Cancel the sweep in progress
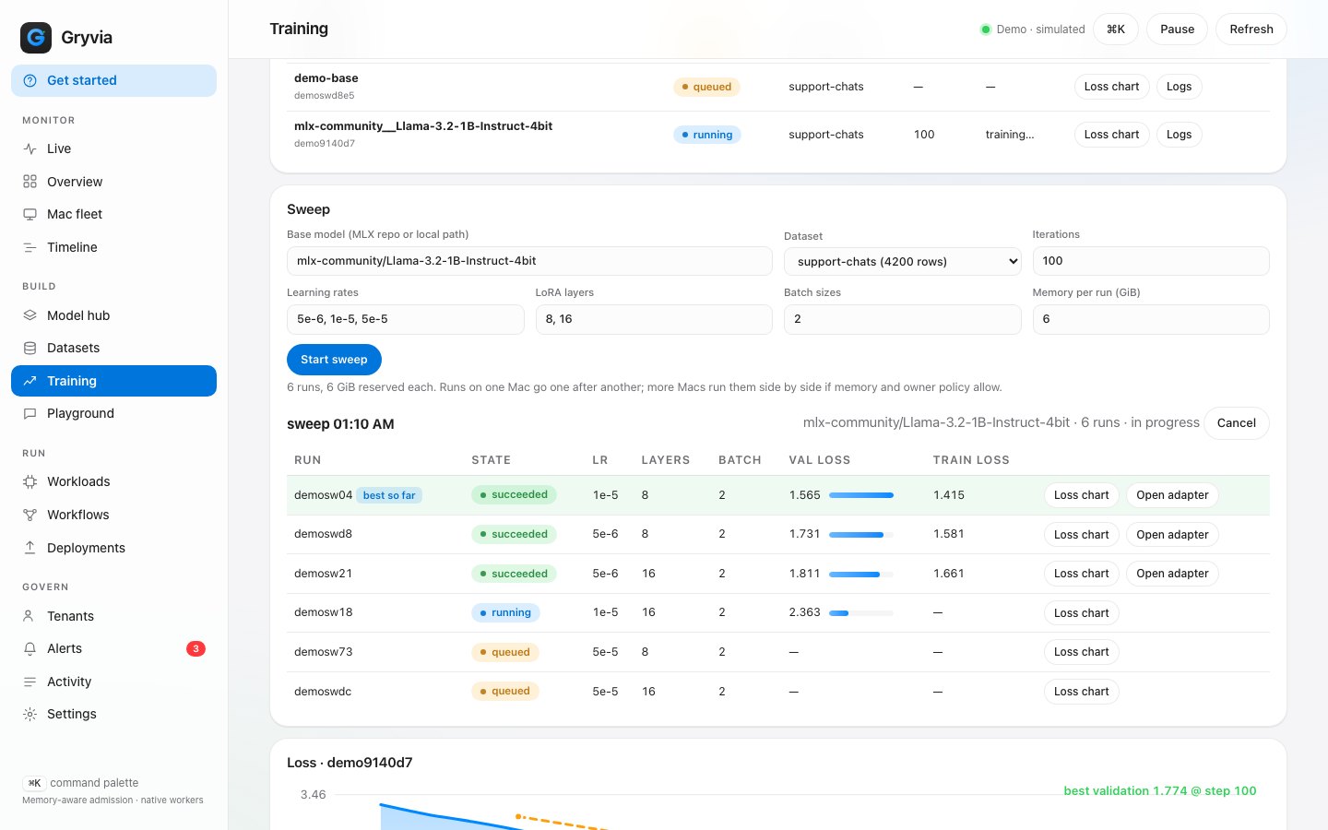Viewport: 1328px width, 830px height. [x=1236, y=423]
